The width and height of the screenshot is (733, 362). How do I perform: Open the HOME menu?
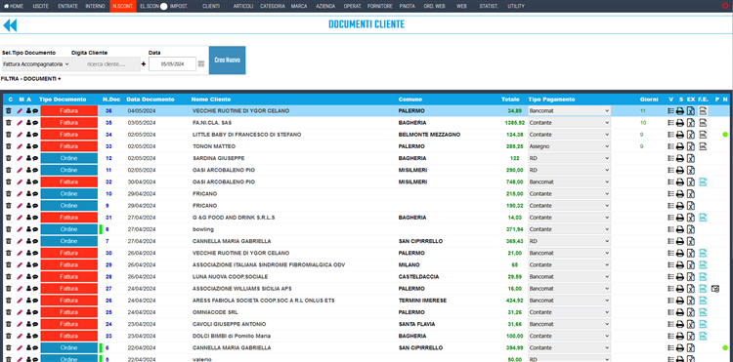pyautogui.click(x=14, y=6)
